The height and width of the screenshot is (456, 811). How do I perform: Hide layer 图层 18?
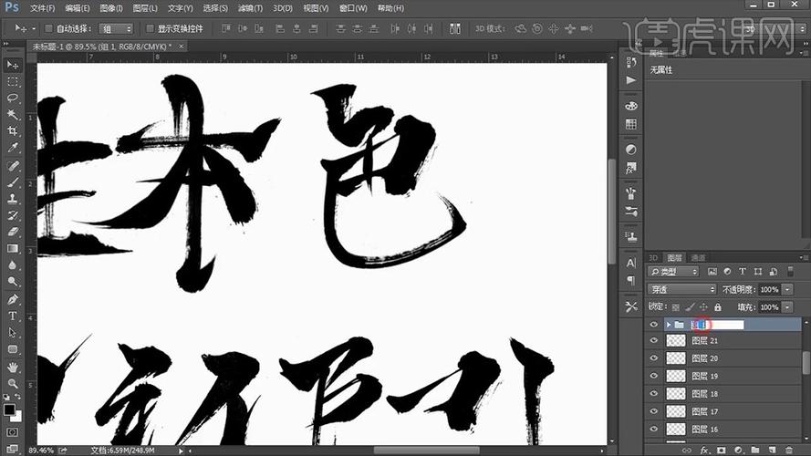654,393
